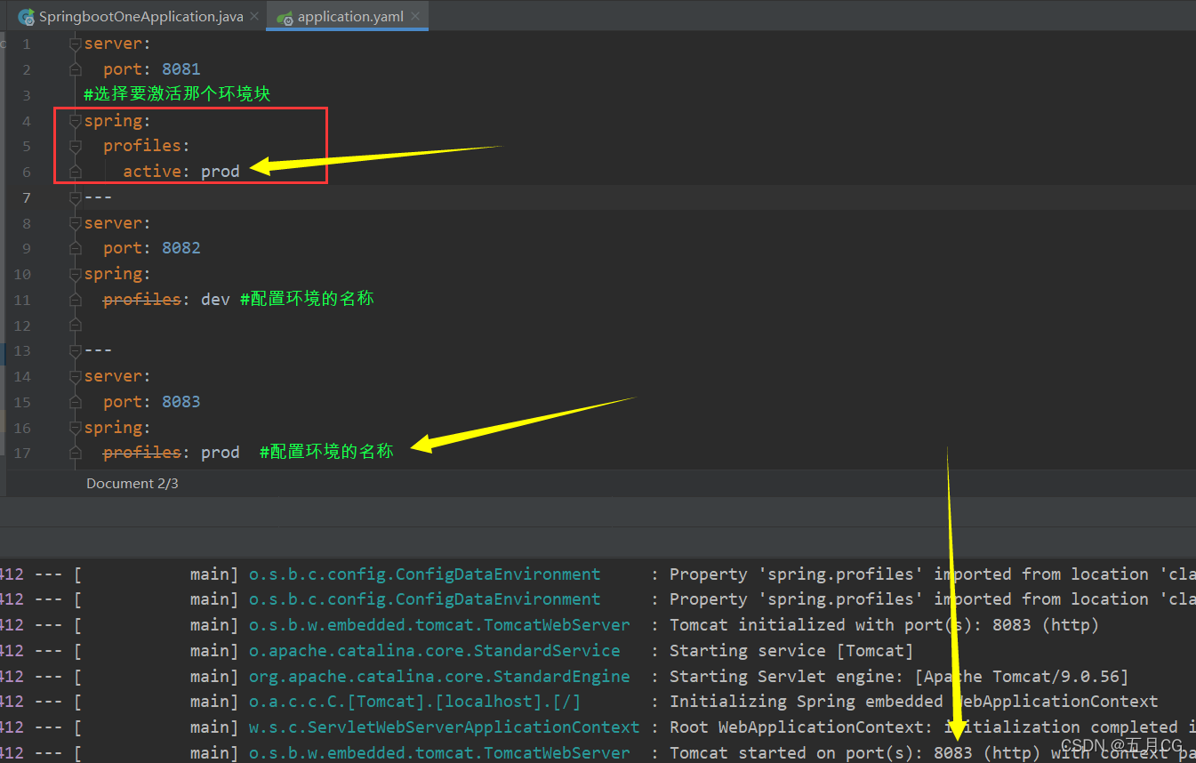The image size is (1196, 763).
Task: Close the application.yaml tab
Action: point(416,17)
